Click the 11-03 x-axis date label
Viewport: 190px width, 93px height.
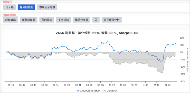click(x=145, y=85)
